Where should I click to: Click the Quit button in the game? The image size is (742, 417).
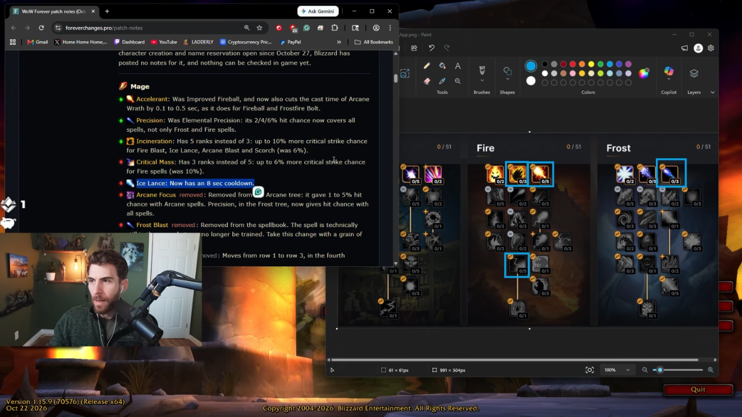(698, 390)
